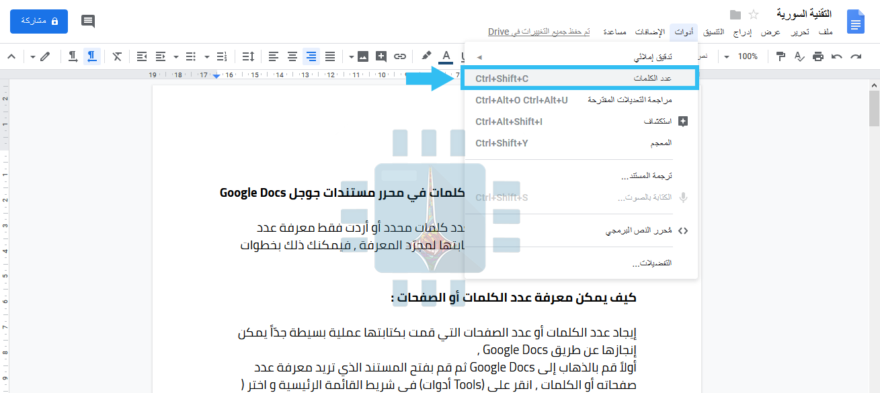The image size is (880, 393).
Task: Open the comments history icon
Action: coord(88,21)
